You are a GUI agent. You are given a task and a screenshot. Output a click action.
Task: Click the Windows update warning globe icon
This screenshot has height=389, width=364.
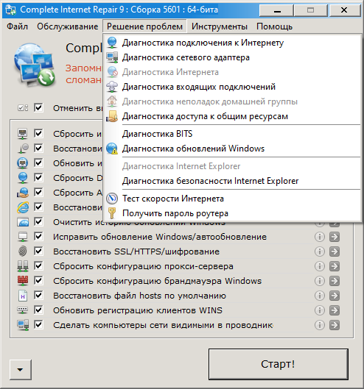click(112, 149)
